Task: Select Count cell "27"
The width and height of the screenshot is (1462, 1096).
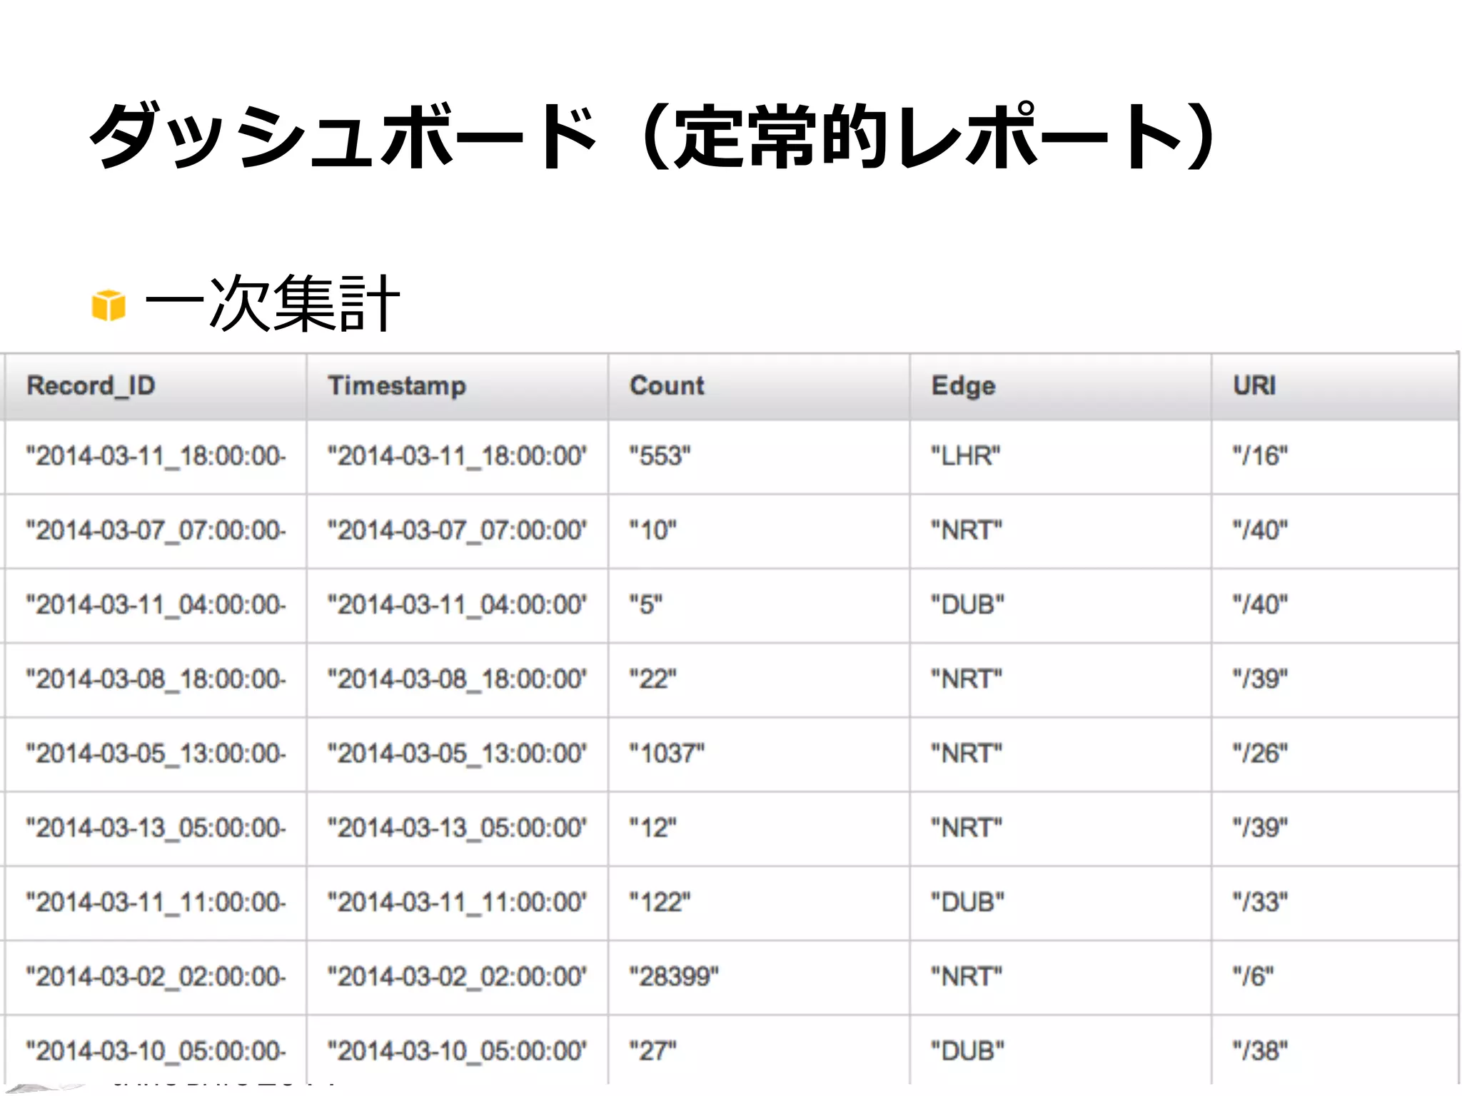Action: 759,1050
